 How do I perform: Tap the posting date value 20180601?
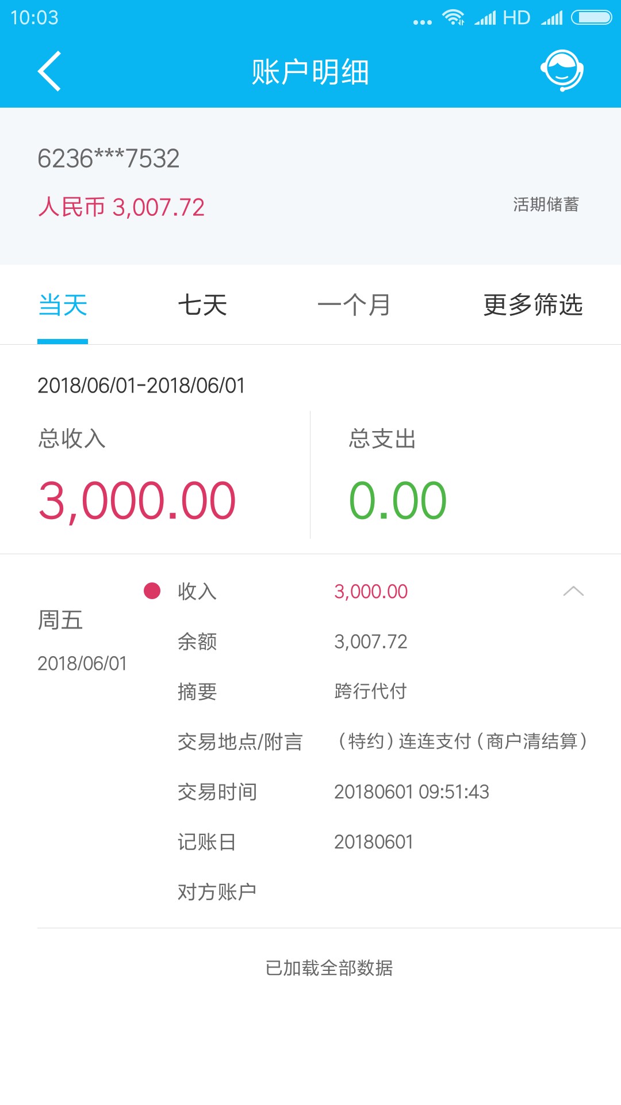coord(374,842)
